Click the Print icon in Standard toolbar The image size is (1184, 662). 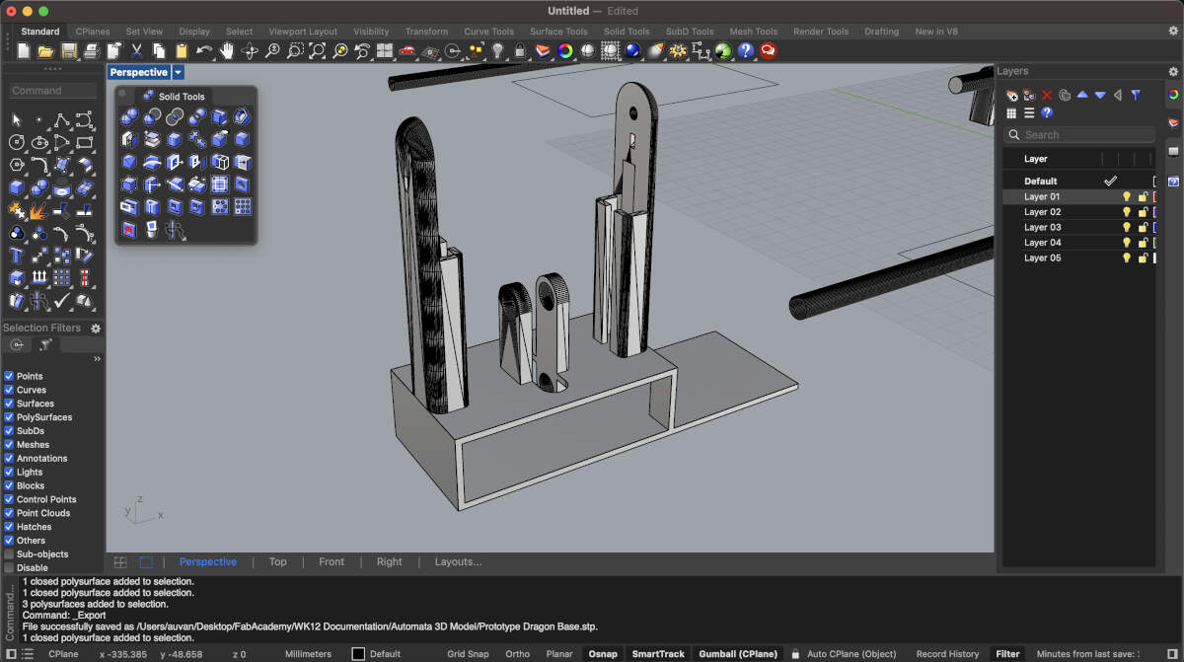[91, 49]
